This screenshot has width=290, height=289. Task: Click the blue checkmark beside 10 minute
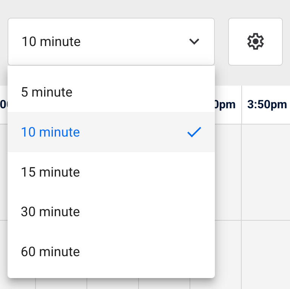[x=194, y=132]
